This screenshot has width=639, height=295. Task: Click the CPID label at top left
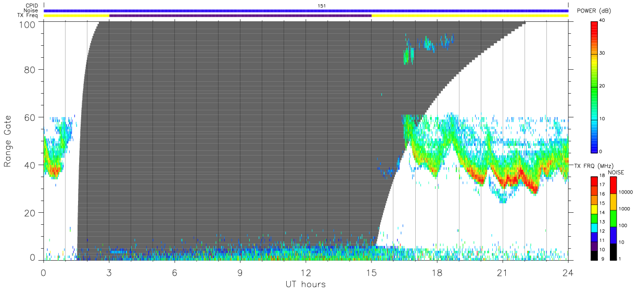point(32,6)
